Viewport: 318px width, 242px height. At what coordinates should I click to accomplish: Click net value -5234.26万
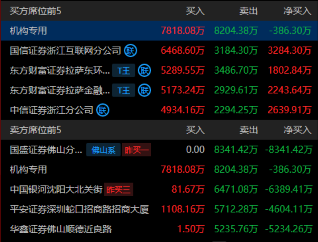[288, 229]
